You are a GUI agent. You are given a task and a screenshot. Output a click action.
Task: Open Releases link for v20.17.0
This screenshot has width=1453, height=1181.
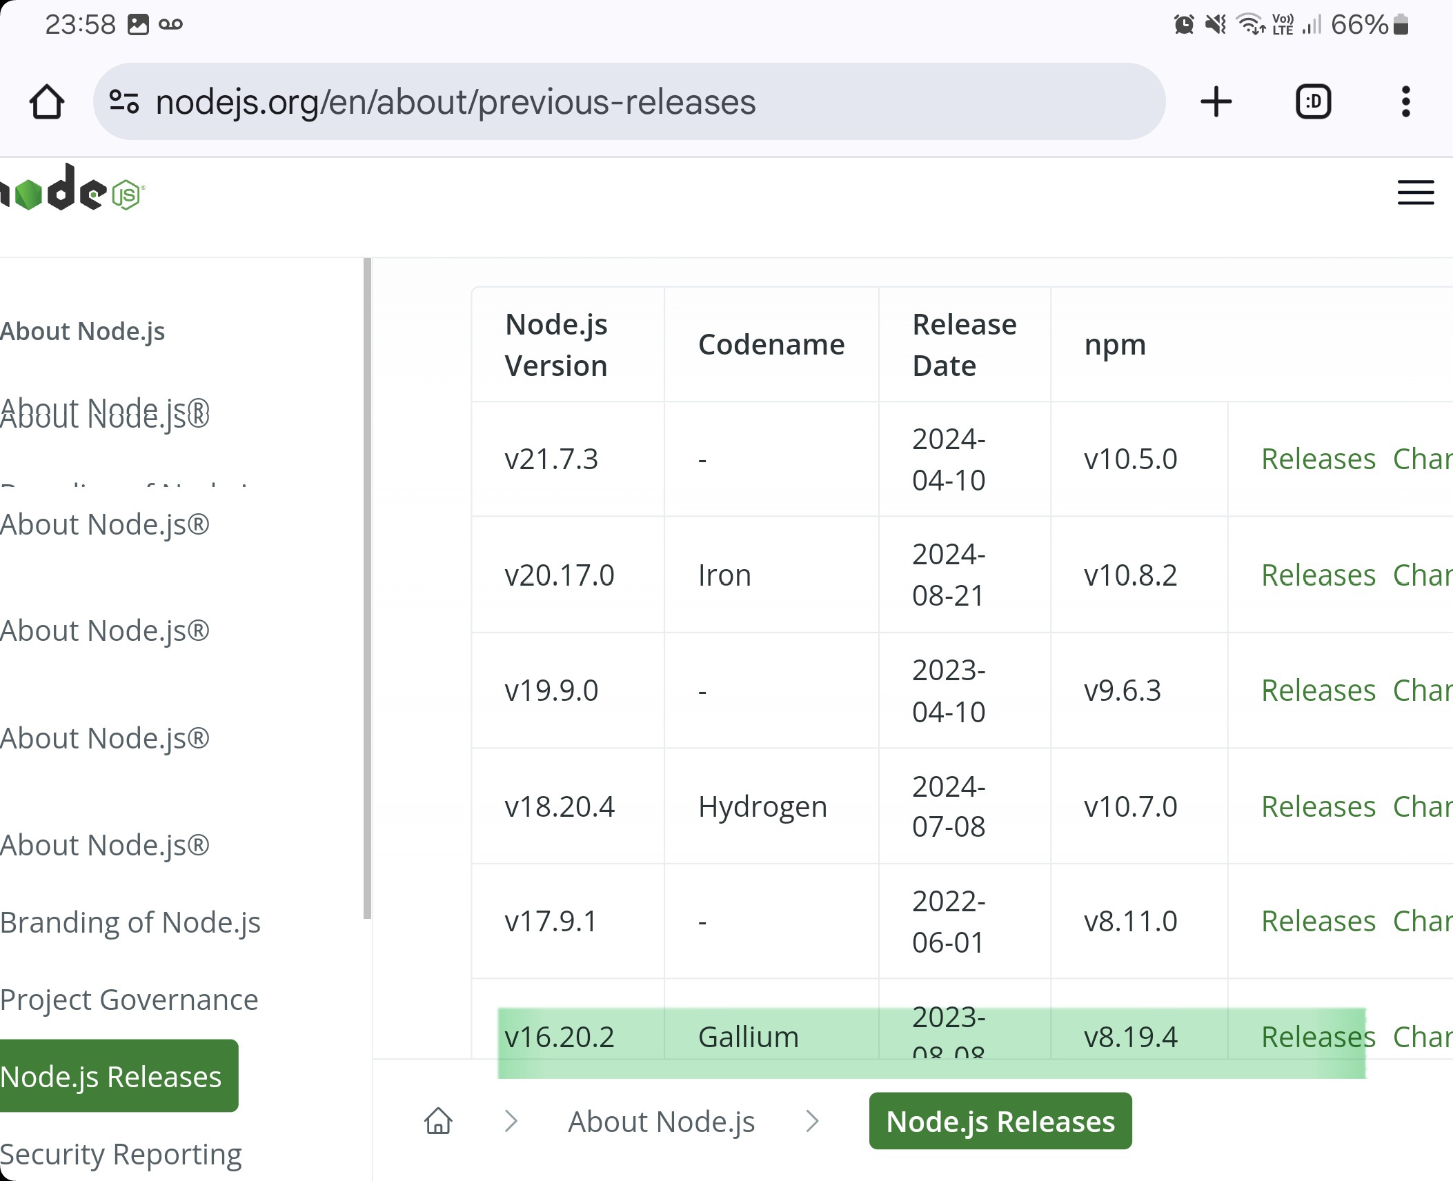coord(1318,575)
